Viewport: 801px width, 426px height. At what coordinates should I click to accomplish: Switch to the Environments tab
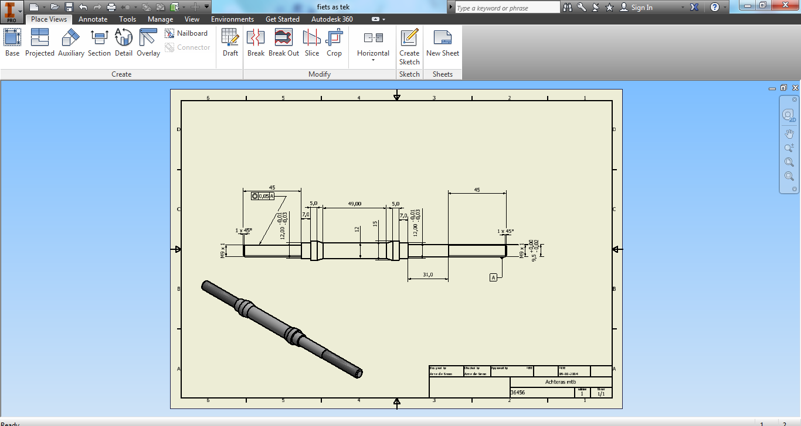232,19
